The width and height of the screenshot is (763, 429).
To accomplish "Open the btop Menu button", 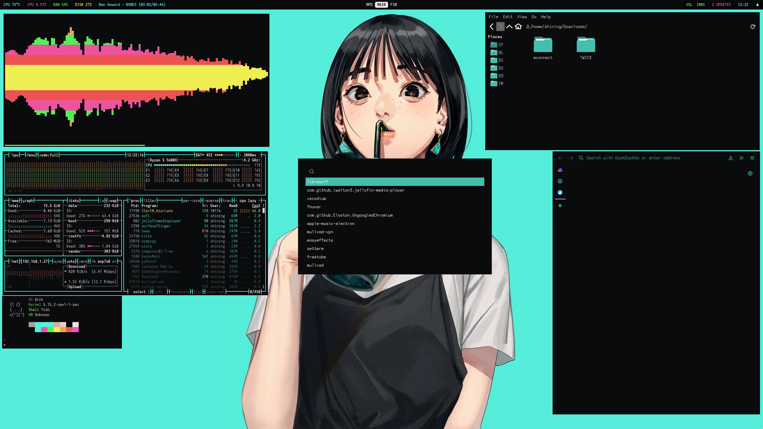I will click(x=31, y=155).
